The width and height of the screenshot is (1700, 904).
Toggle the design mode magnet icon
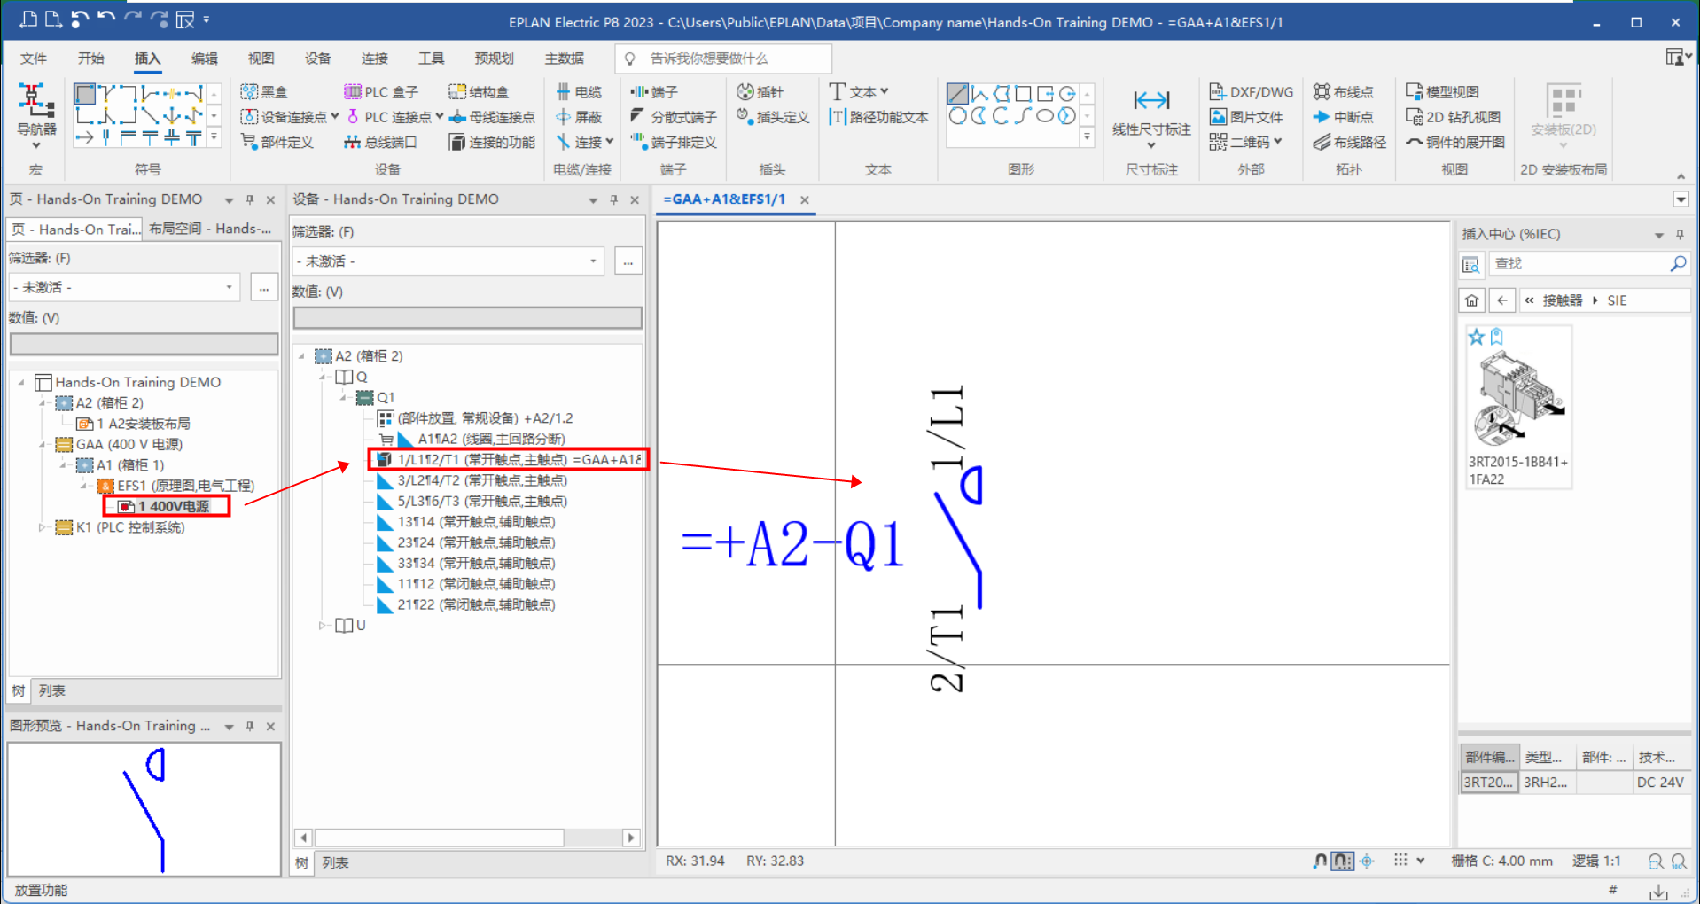[1320, 861]
